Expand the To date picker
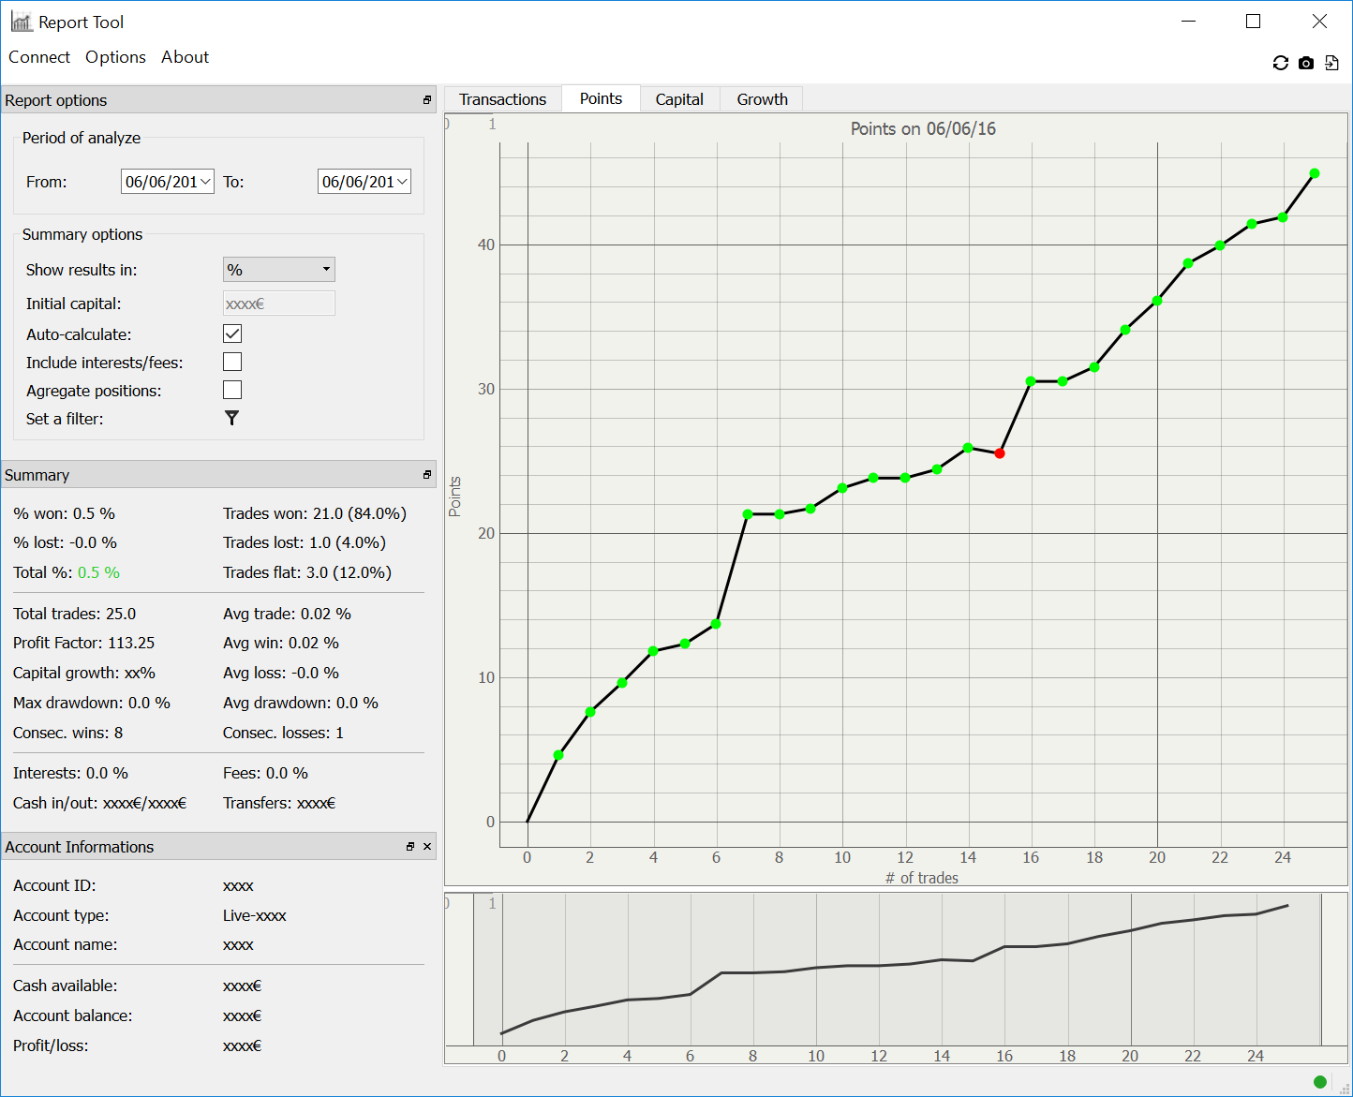Image resolution: width=1353 pixels, height=1097 pixels. [402, 182]
